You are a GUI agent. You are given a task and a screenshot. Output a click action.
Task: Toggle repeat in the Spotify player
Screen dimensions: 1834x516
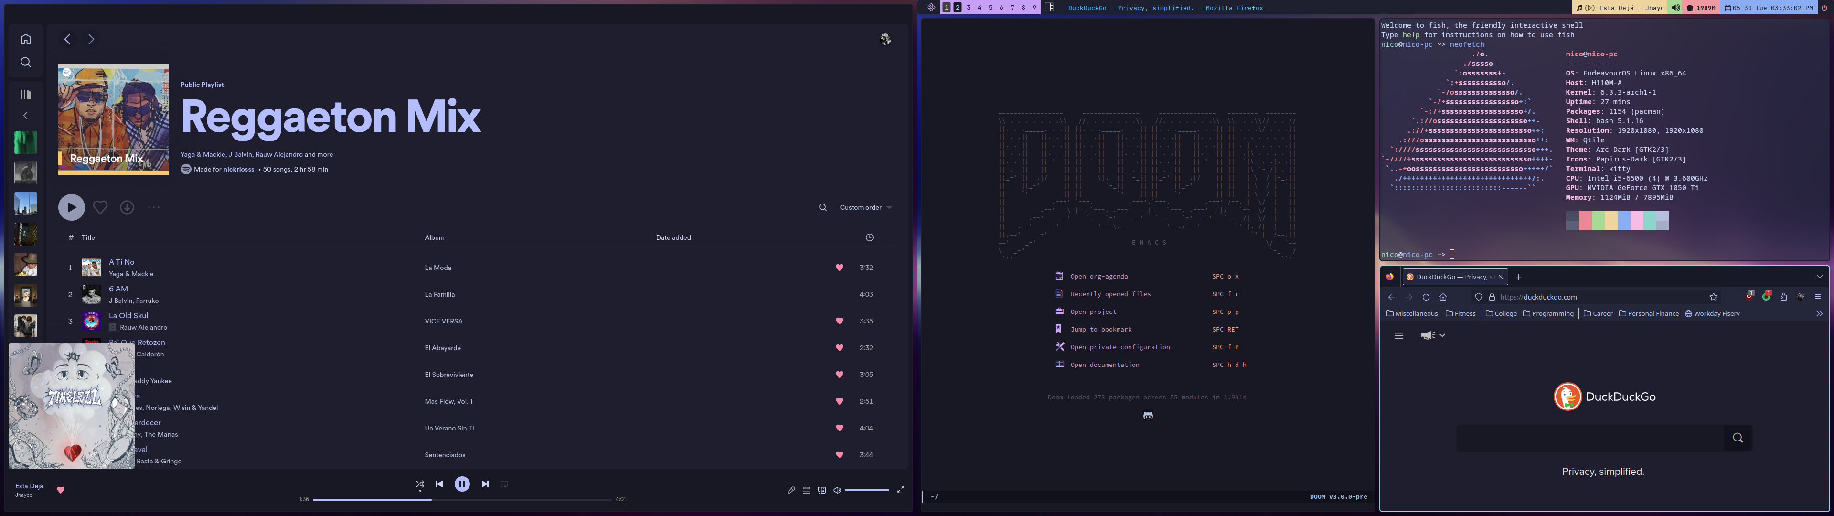(504, 484)
